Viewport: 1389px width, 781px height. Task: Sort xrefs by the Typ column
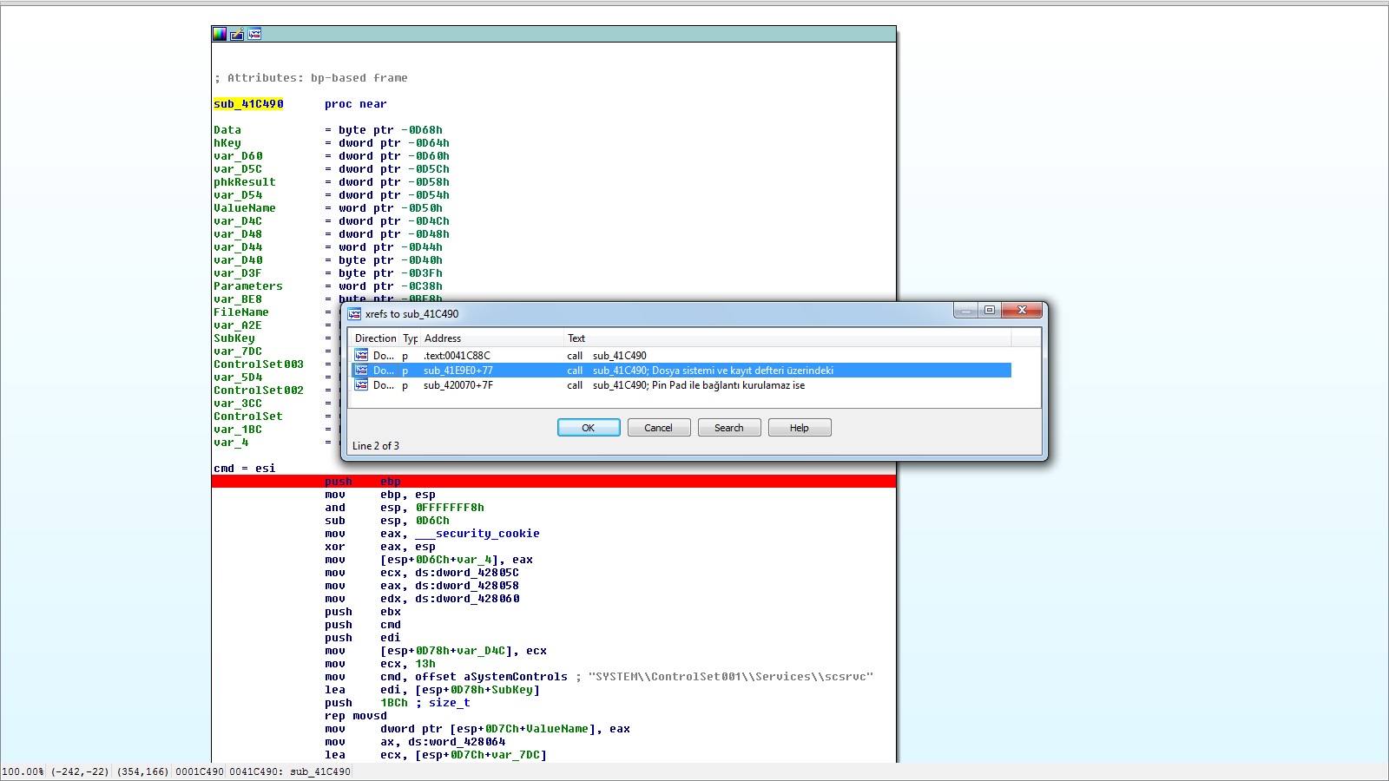tap(410, 338)
